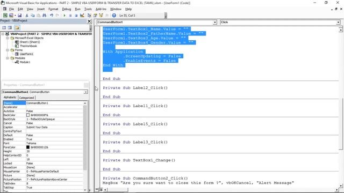Save the workbook with the floppy disk icon

click(19, 16)
